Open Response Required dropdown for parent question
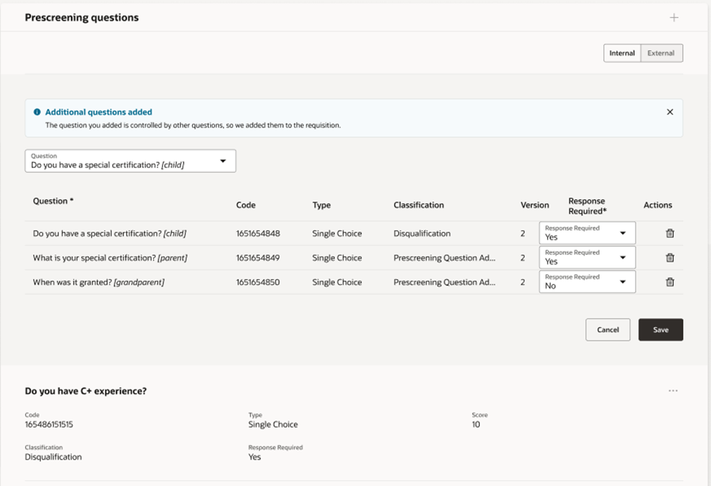Viewport: 711px width, 486px height. [x=587, y=258]
